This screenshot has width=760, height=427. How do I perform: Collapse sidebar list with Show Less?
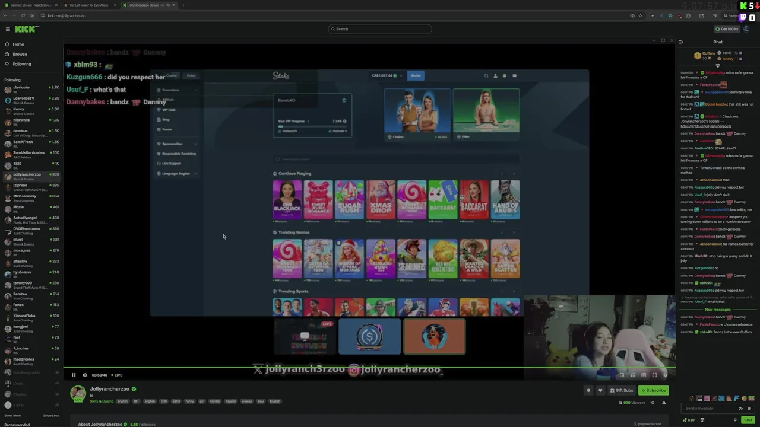(51, 416)
